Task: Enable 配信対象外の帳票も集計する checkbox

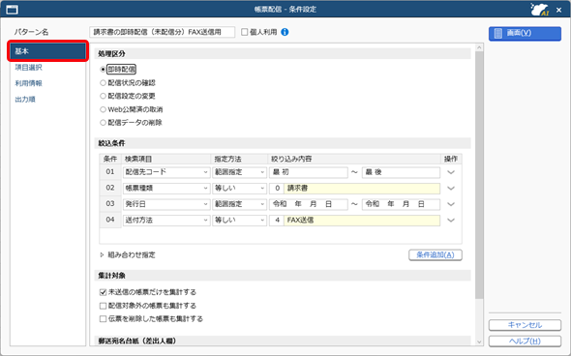Action: point(103,306)
